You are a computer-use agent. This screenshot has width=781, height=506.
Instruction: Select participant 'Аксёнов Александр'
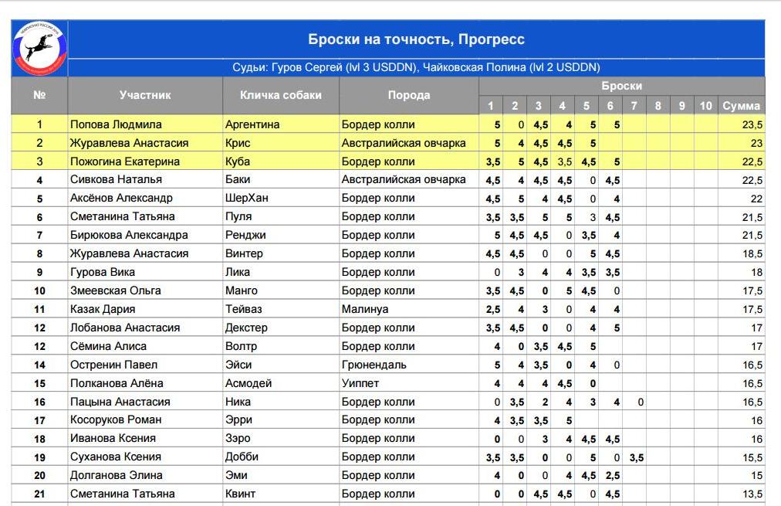[x=121, y=198]
